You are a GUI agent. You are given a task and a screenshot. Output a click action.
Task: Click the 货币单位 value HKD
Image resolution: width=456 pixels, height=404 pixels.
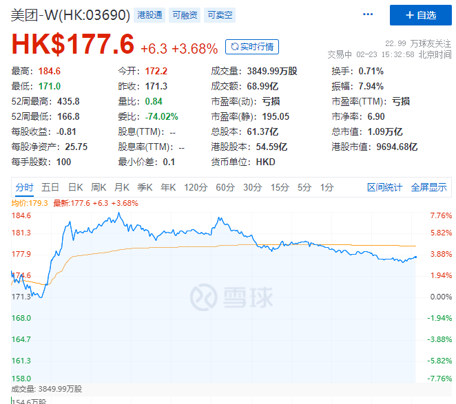point(265,162)
